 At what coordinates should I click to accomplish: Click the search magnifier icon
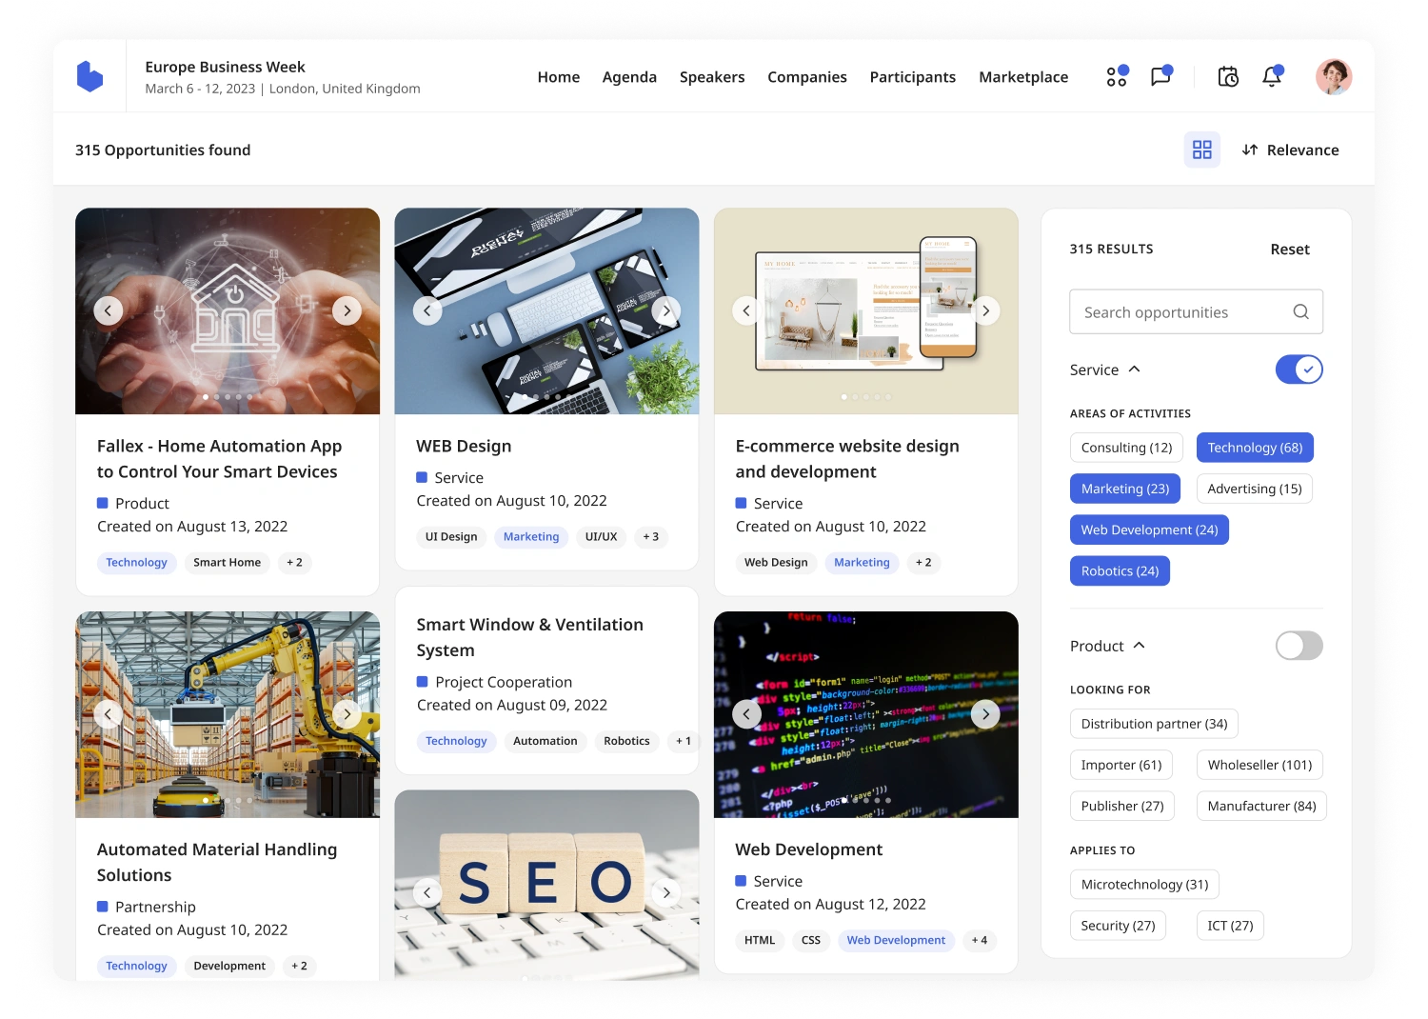pos(1300,312)
